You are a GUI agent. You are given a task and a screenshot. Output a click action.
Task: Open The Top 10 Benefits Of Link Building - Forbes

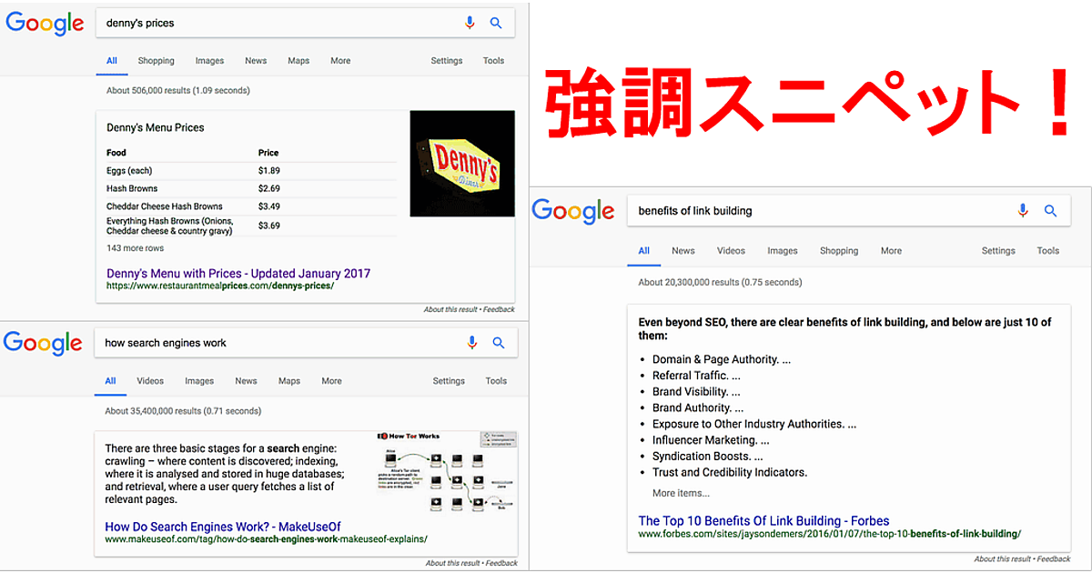point(763,521)
